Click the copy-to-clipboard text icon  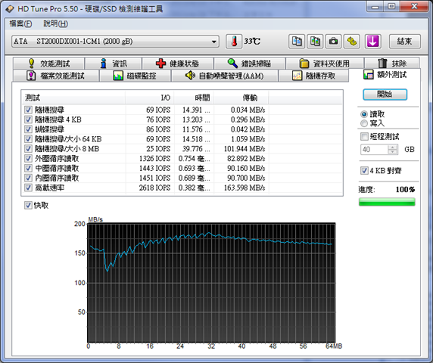(297, 42)
